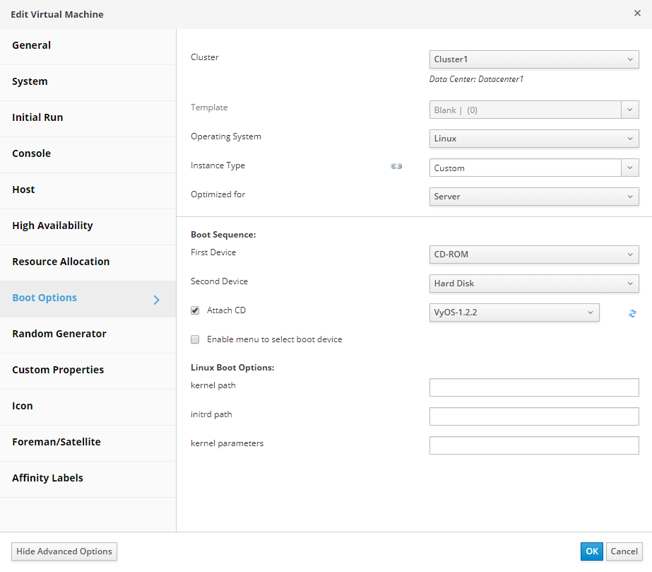Focus the kernel parameters text box
Image resolution: width=652 pixels, height=572 pixels.
(533, 445)
